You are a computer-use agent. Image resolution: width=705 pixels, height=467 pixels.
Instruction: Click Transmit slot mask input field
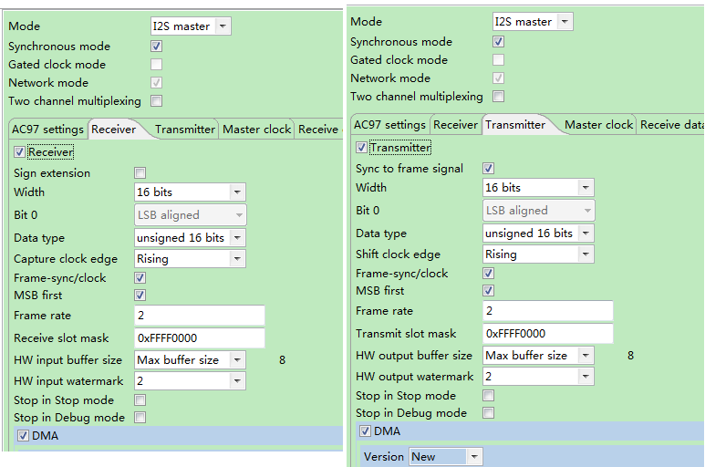(x=548, y=334)
